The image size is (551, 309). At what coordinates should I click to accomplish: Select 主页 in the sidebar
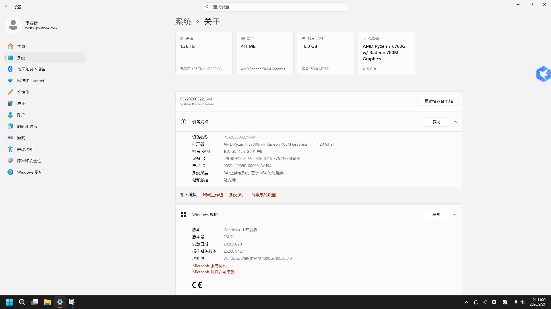45,46
